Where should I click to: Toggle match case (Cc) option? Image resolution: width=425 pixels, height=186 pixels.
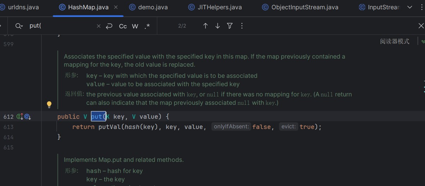[x=123, y=26]
